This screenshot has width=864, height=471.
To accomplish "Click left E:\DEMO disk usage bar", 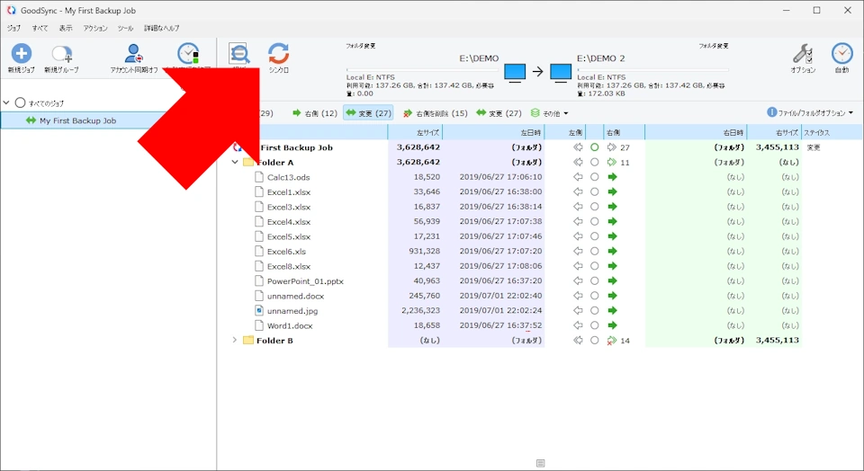I will click(422, 70).
